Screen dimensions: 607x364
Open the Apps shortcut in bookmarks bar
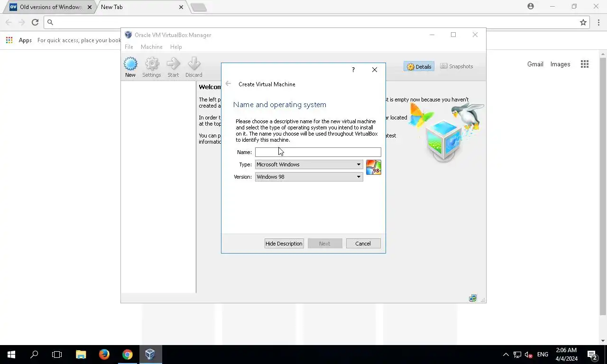pyautogui.click(x=19, y=40)
